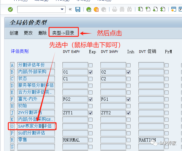
Task: Go back with green Back icon
Action: click(x=89, y=9)
